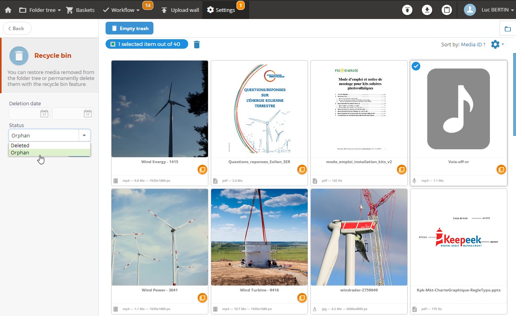
Task: Click the "mp3 — 1.1 Mo" file info
Action: pyautogui.click(x=432, y=181)
